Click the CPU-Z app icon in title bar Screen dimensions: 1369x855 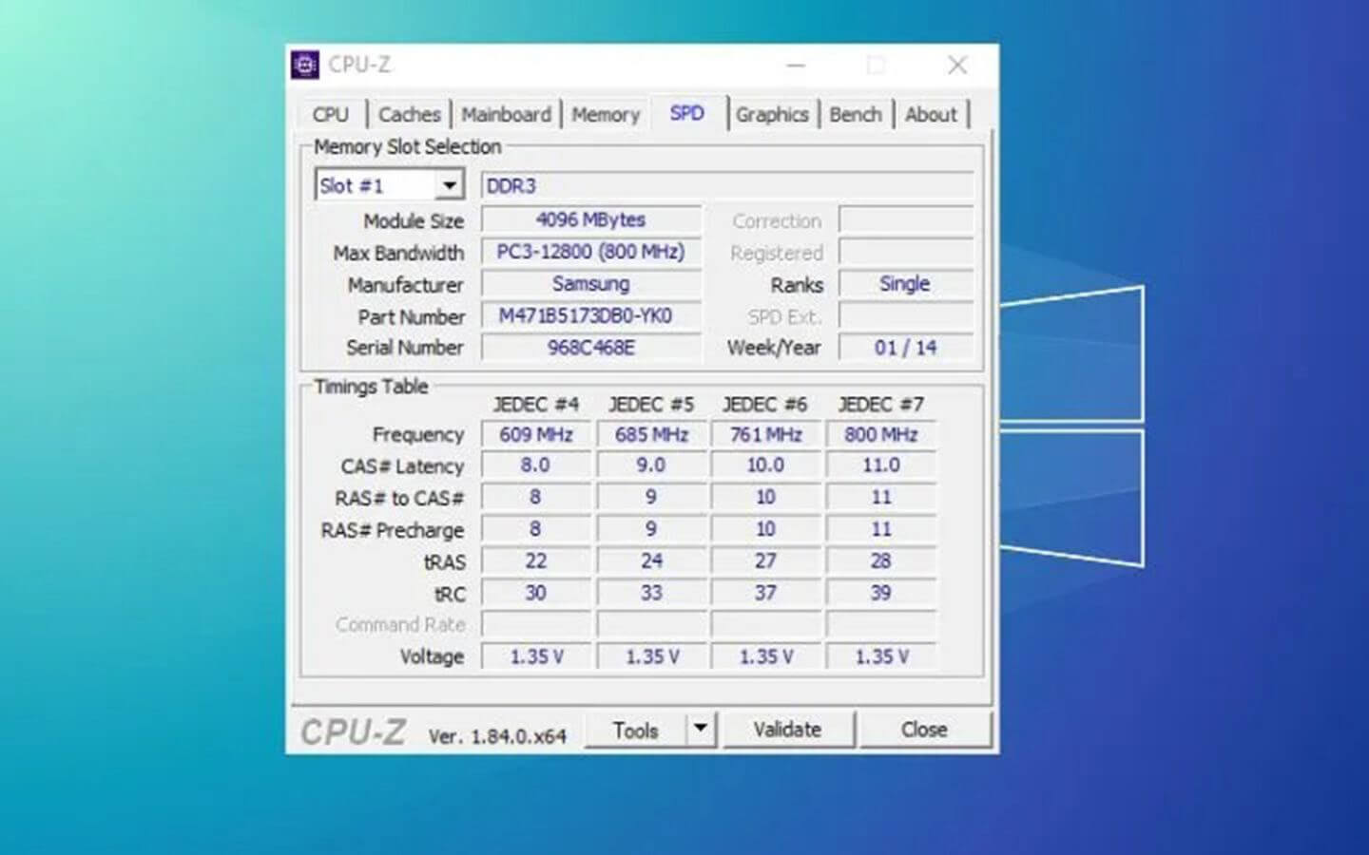(x=305, y=65)
